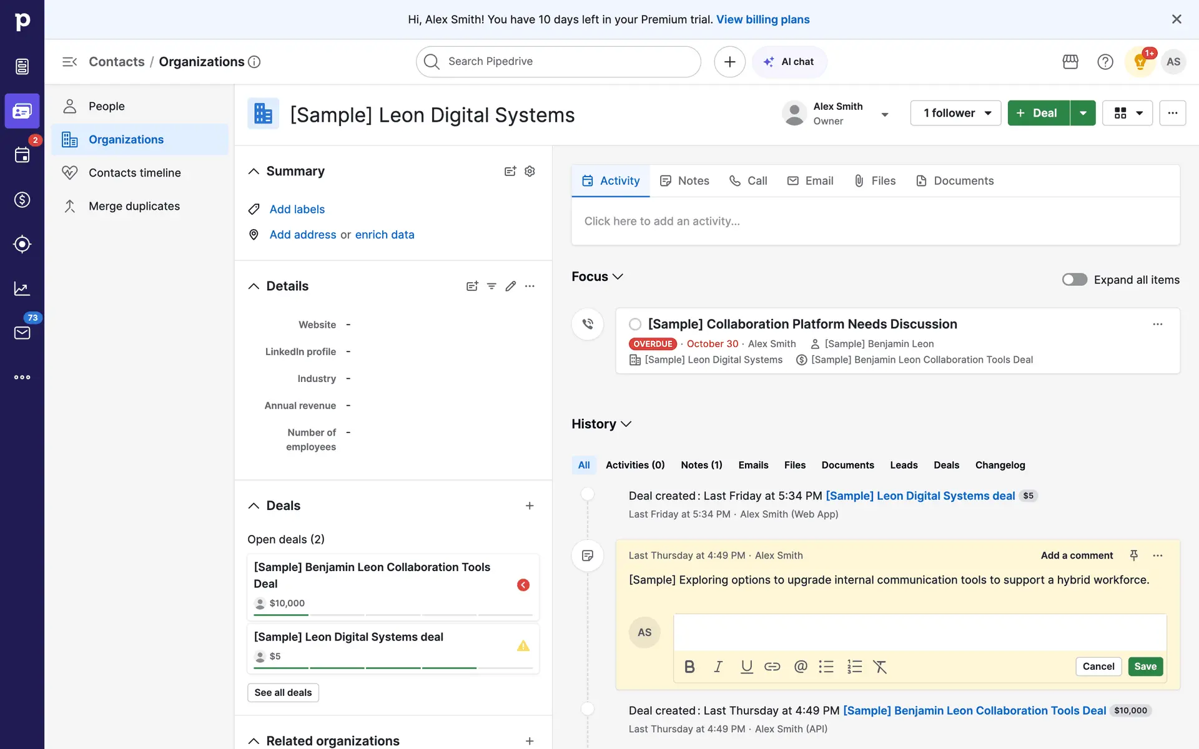Image resolution: width=1199 pixels, height=749 pixels.
Task: Click the bold formatting icon
Action: (689, 667)
